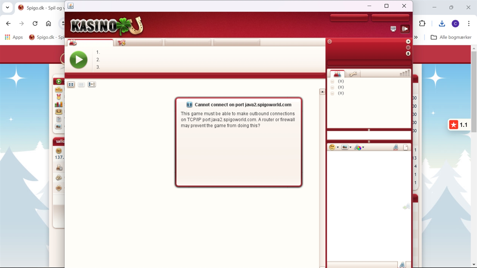Image resolution: width=477 pixels, height=268 pixels.
Task: Open the emoji smiley dropdown
Action: pos(334,147)
